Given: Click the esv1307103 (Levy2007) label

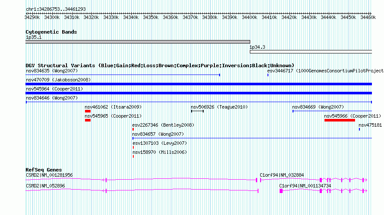Looking at the screenshot, I should [x=160, y=143].
